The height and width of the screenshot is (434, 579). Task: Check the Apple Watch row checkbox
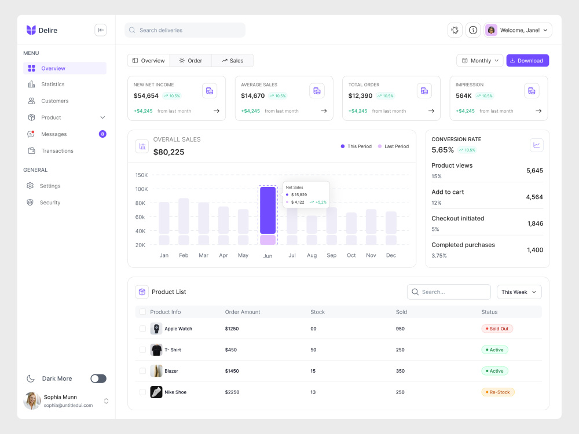142,329
